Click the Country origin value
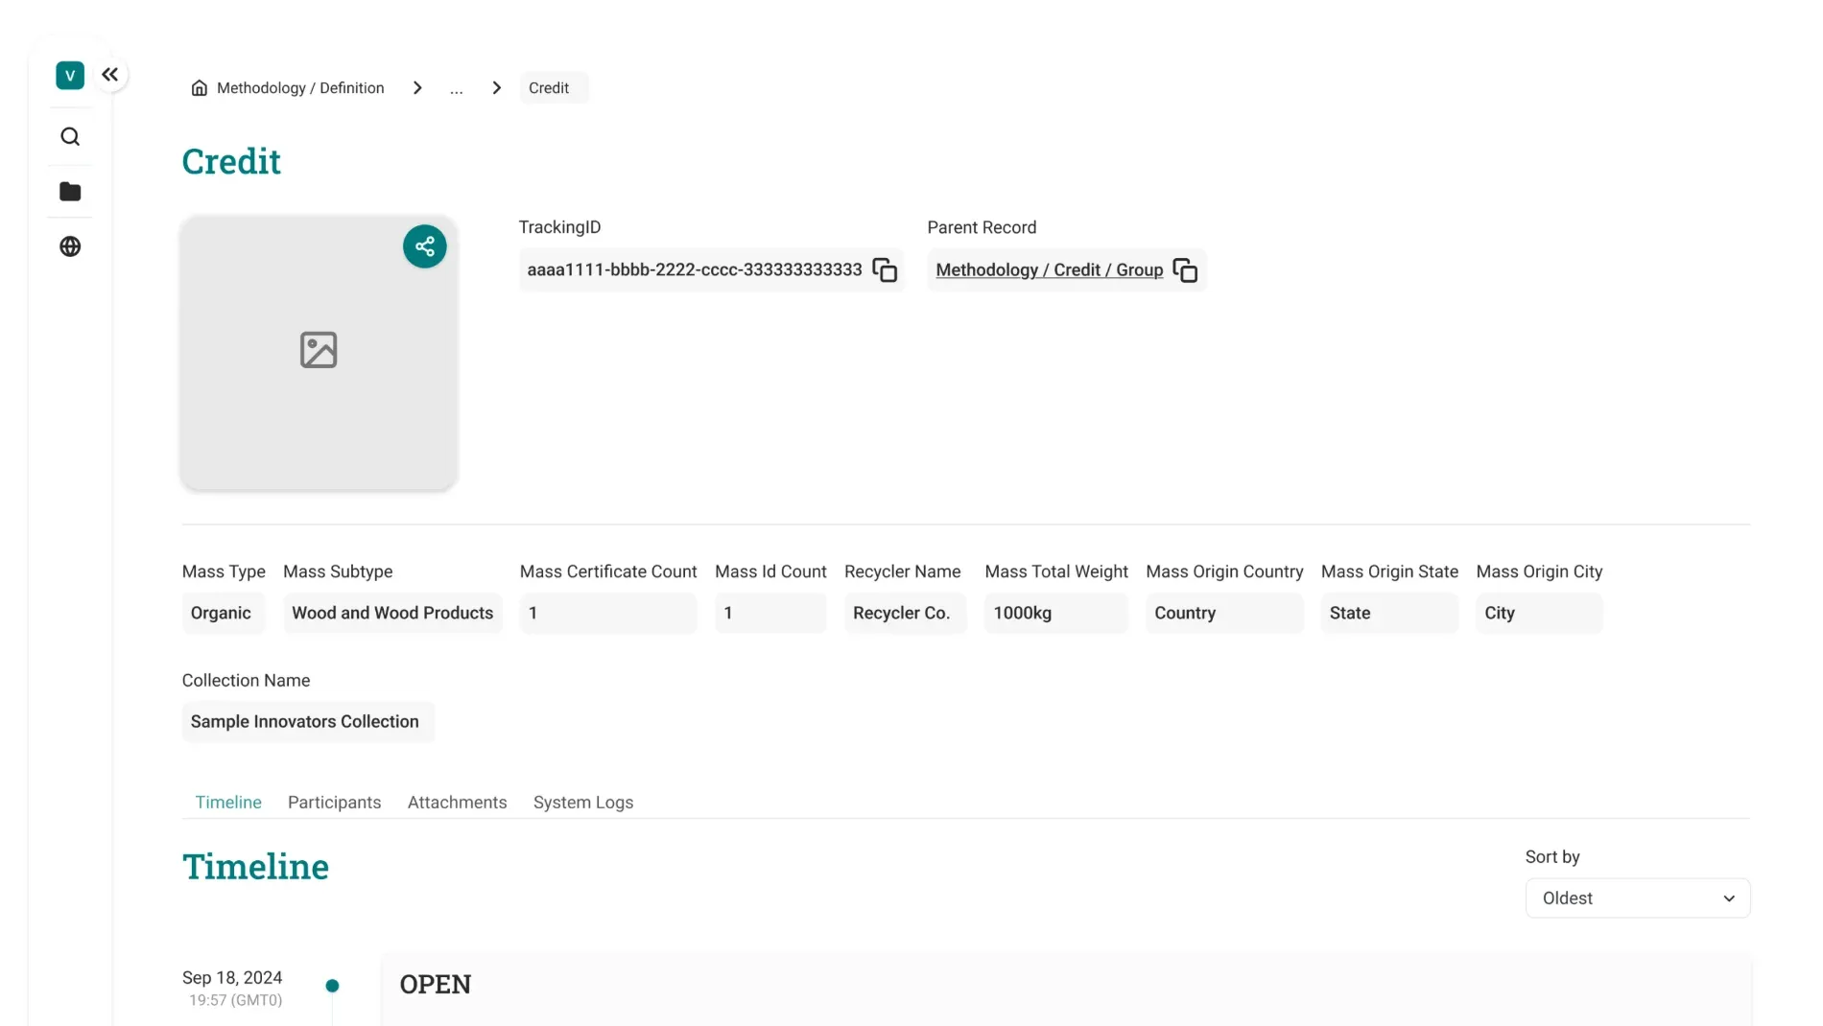 click(1224, 614)
